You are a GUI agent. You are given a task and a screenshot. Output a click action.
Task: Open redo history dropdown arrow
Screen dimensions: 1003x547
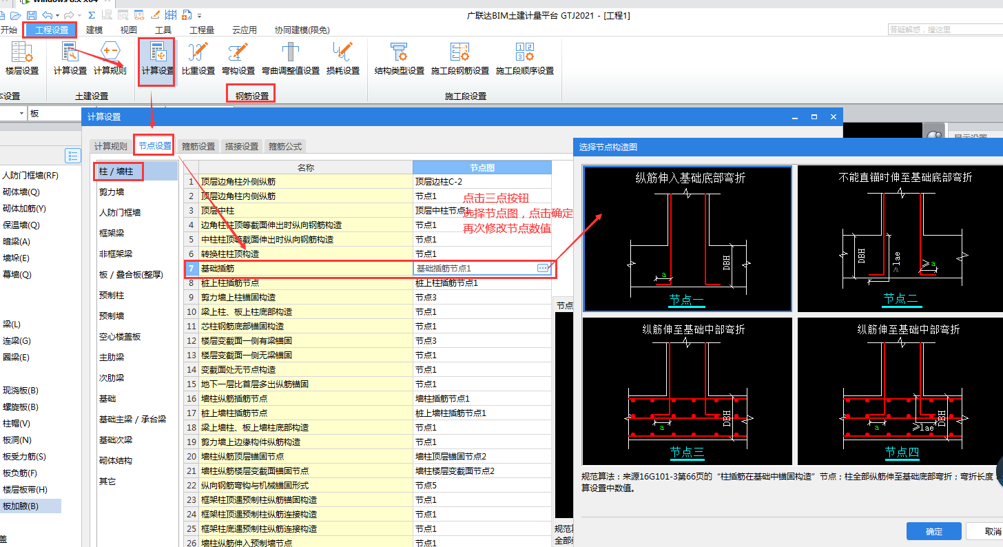(x=79, y=15)
